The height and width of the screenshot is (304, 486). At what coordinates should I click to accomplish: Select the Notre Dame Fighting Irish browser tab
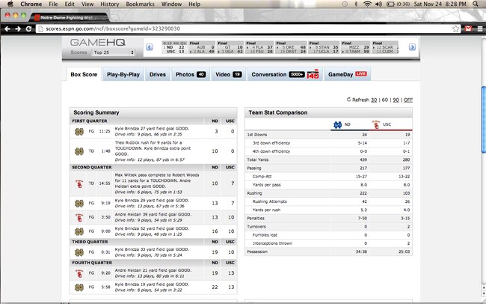point(69,17)
